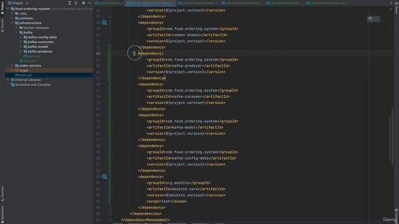The height and width of the screenshot is (224, 399).
Task: Expand External Libraries node
Action: click(x=7, y=80)
